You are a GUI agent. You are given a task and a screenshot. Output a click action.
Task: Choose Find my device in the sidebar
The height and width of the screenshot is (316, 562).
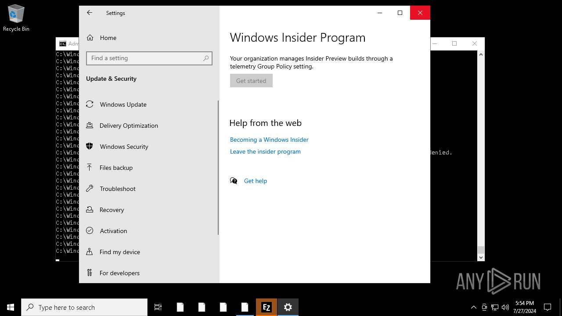point(148,252)
